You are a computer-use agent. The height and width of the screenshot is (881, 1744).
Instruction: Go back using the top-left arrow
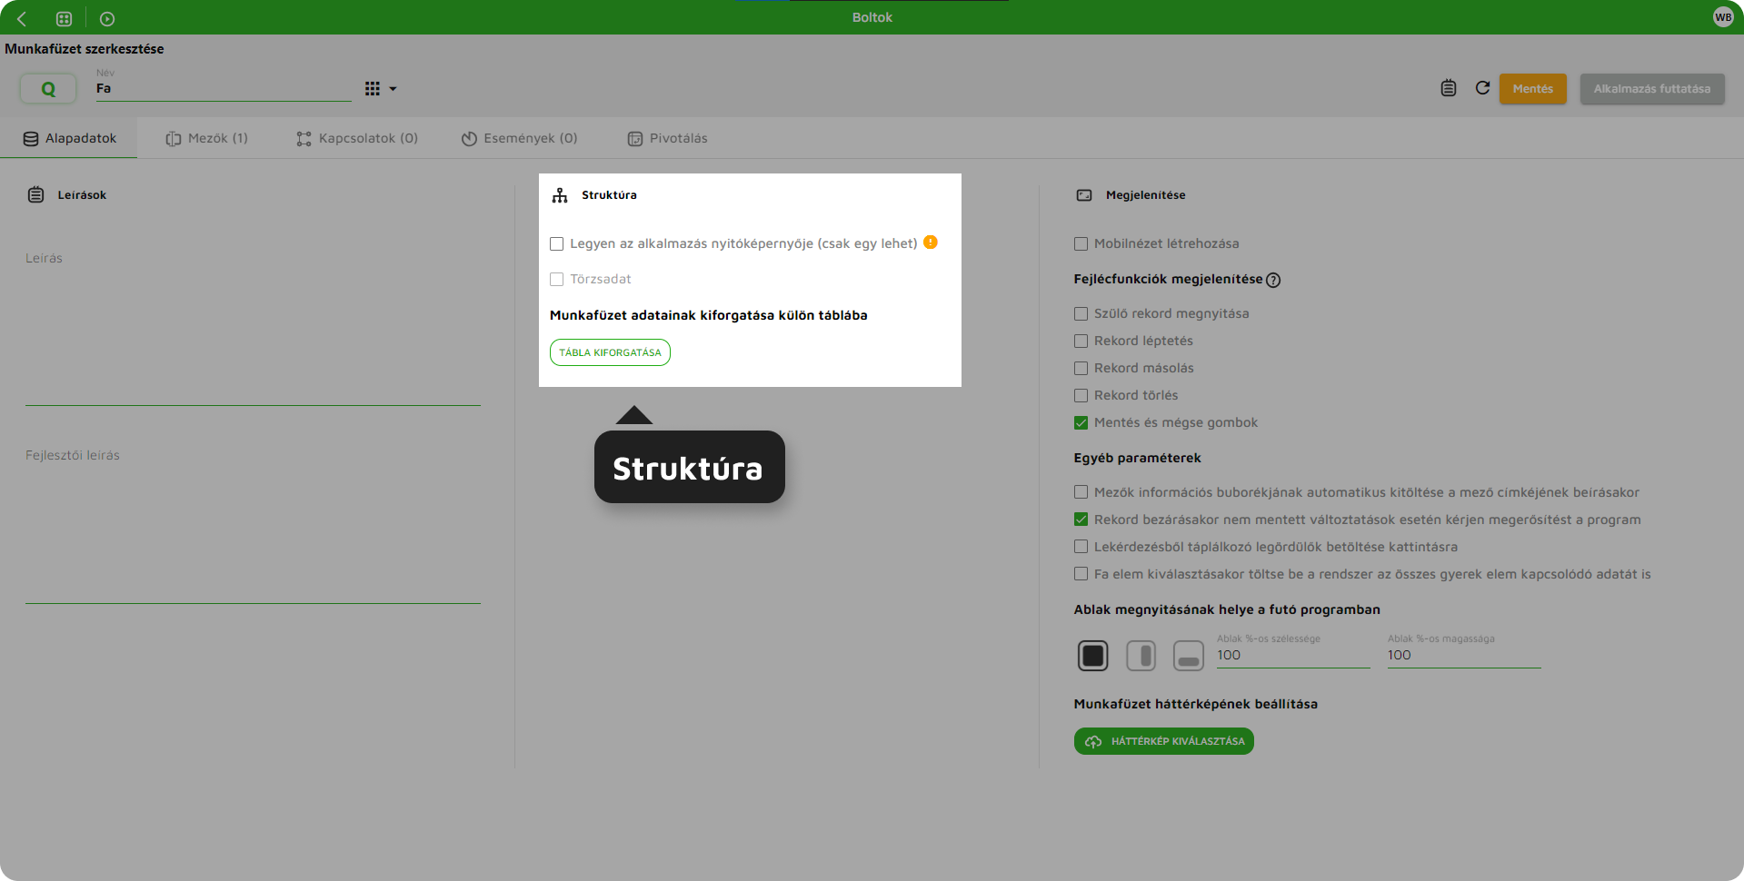point(22,18)
